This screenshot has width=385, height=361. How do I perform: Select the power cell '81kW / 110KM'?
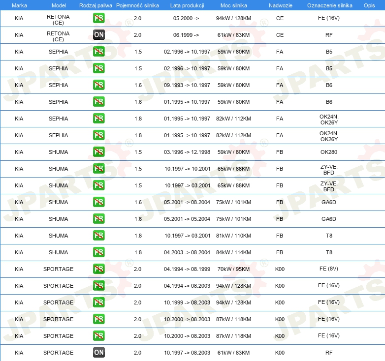tap(233, 236)
